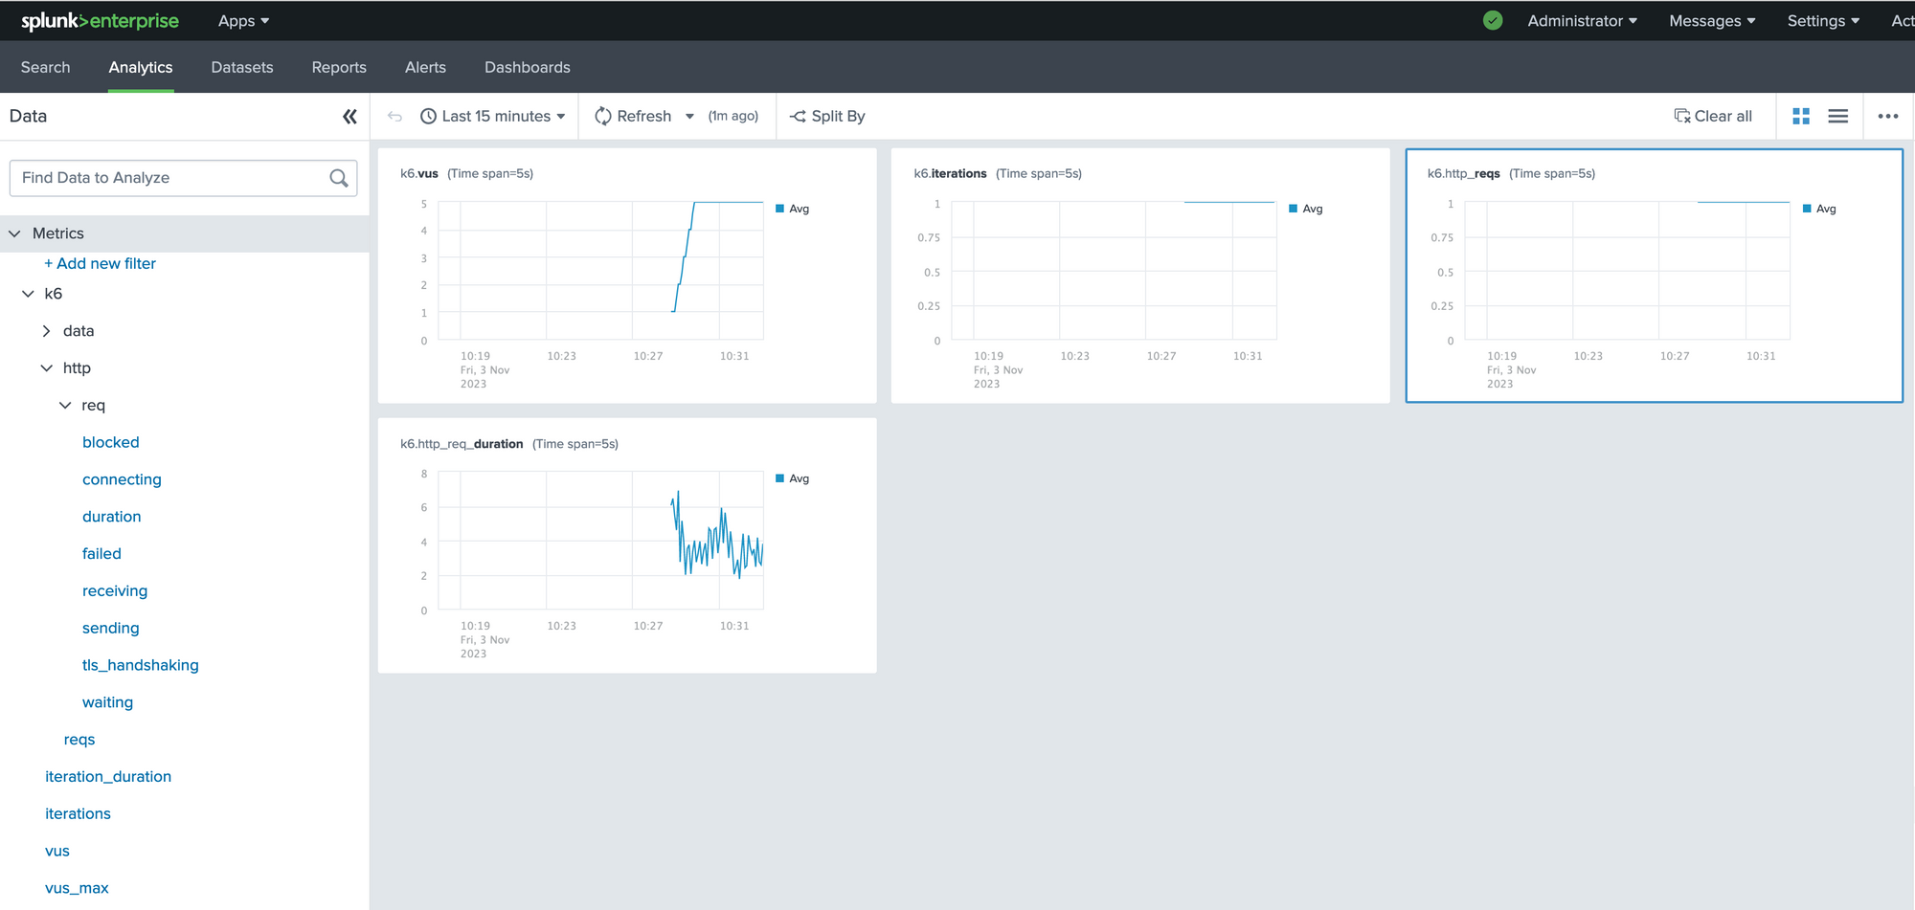Collapse the Metrics section
Image resolution: width=1915 pixels, height=910 pixels.
(x=14, y=233)
